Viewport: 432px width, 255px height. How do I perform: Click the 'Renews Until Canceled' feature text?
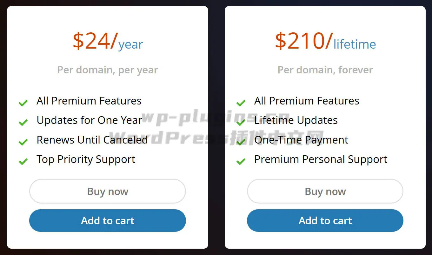click(92, 140)
